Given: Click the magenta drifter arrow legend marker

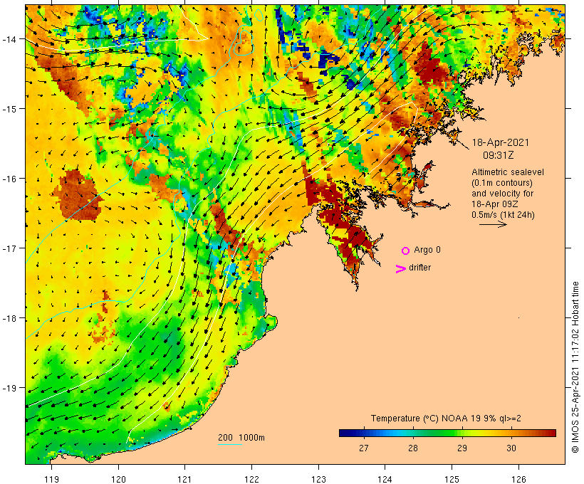Looking at the screenshot, I should click(401, 269).
